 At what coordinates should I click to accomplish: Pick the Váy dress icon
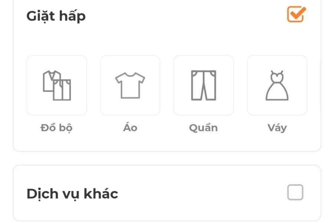(x=277, y=85)
